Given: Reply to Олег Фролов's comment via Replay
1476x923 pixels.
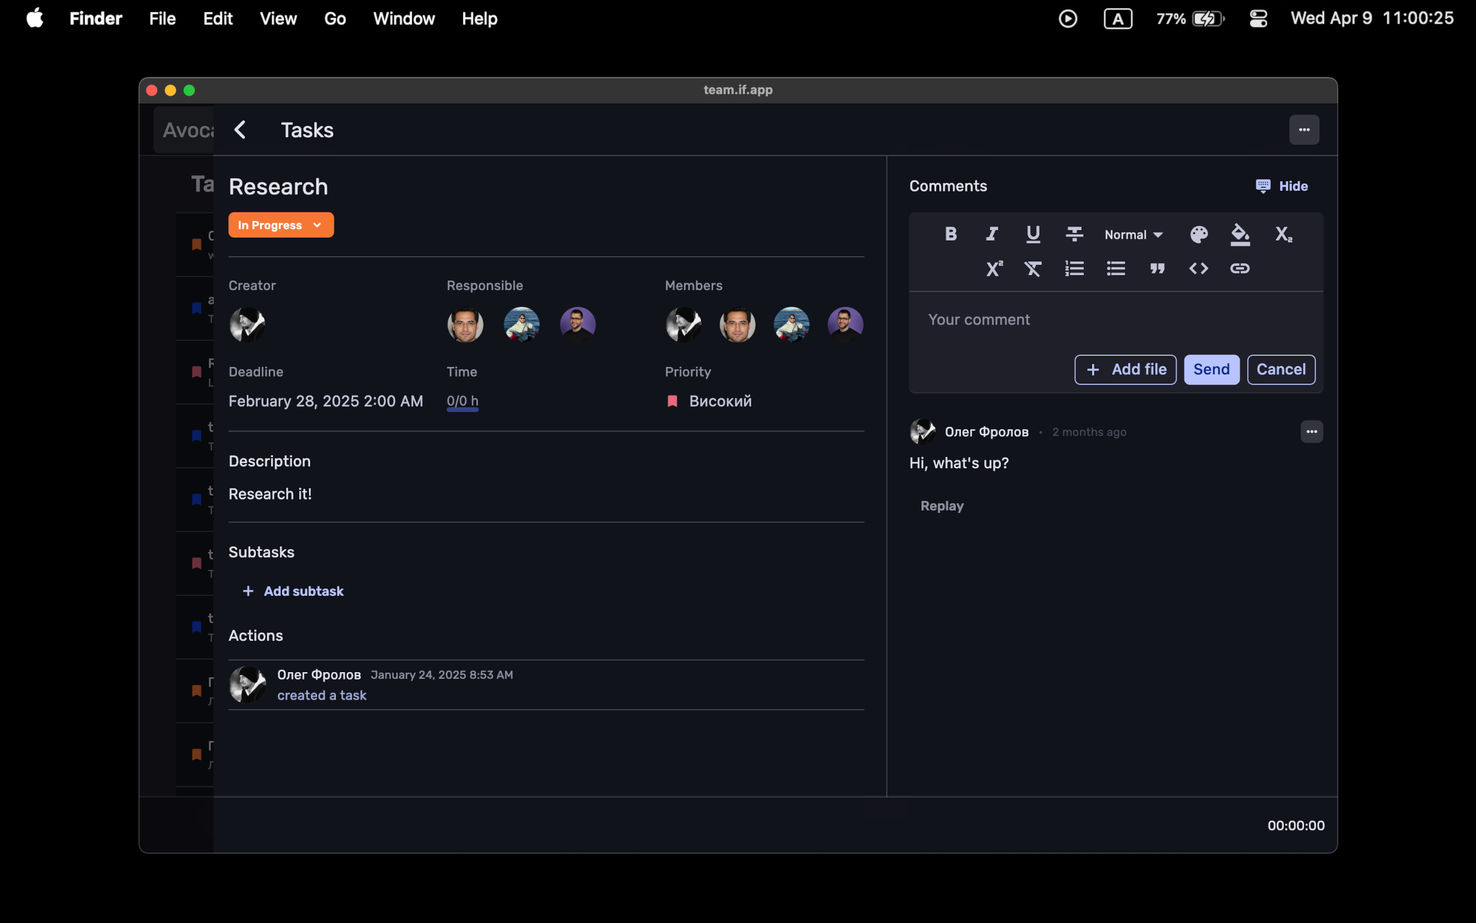Looking at the screenshot, I should click(x=942, y=505).
